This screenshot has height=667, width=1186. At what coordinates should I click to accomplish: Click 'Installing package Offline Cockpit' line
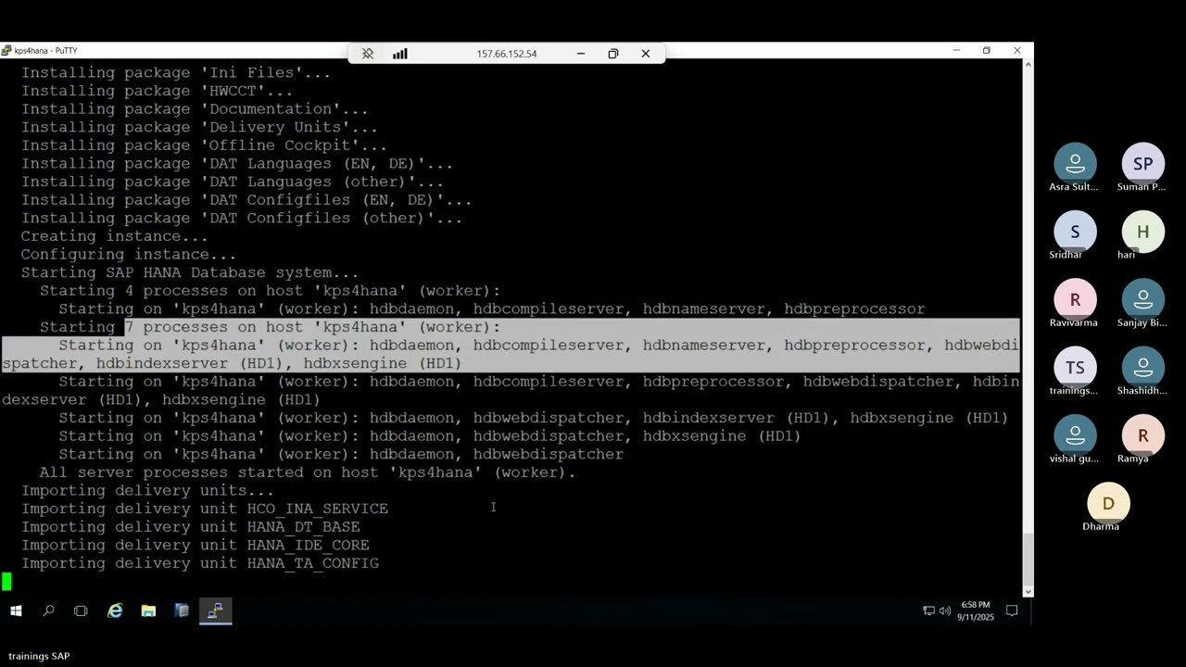(205, 145)
